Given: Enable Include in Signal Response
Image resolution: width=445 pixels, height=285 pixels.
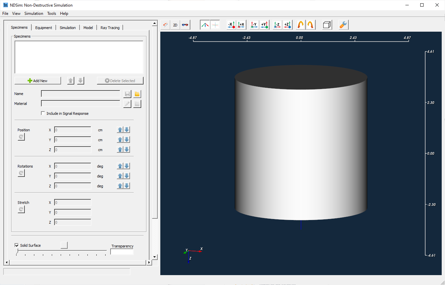Looking at the screenshot, I should coord(43,113).
